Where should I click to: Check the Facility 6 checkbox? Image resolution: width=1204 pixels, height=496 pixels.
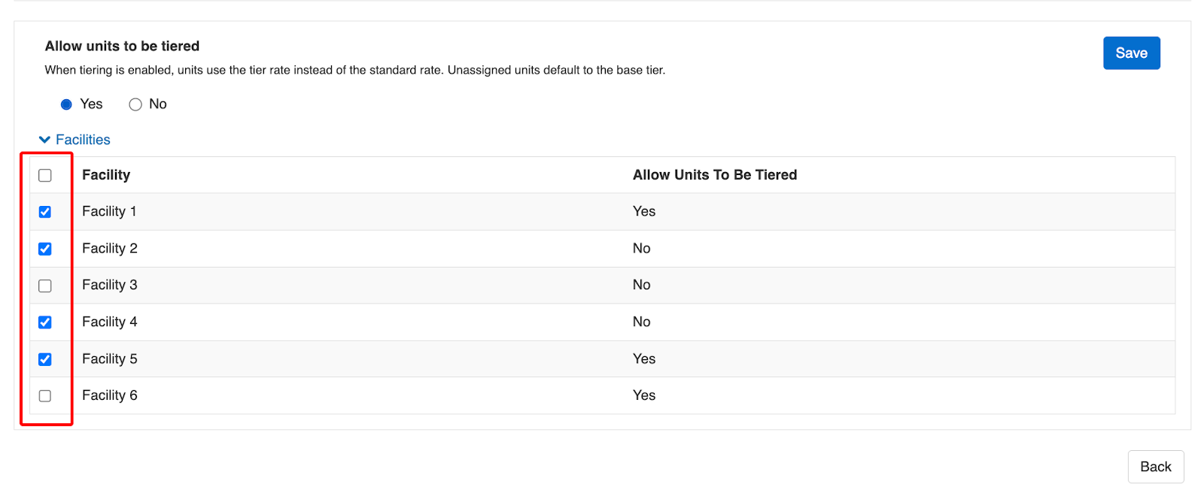point(45,396)
